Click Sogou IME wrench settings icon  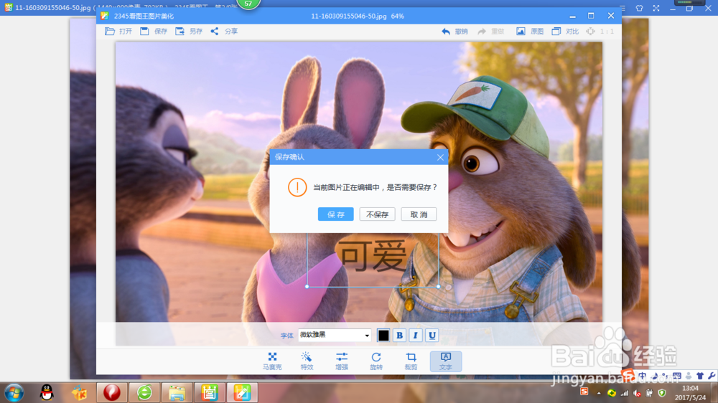pos(712,376)
